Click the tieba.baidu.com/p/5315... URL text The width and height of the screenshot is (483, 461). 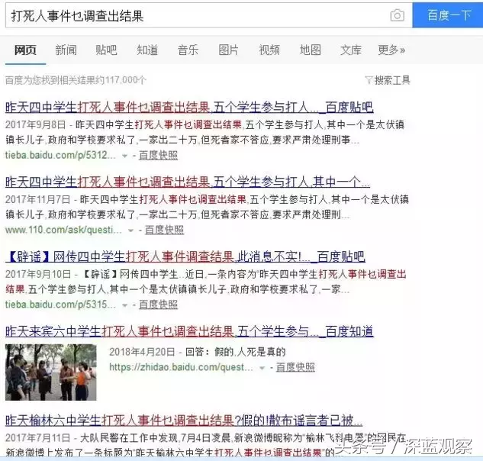click(x=61, y=305)
